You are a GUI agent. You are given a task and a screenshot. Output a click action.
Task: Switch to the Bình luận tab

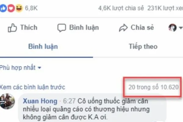pyautogui.click(x=43, y=47)
